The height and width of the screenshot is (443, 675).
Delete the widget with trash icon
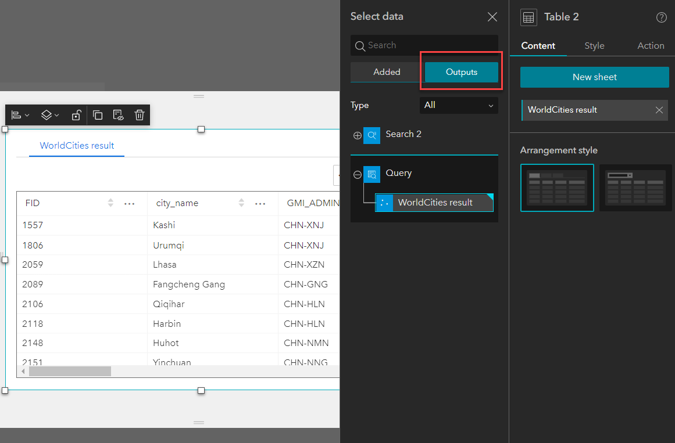[140, 115]
